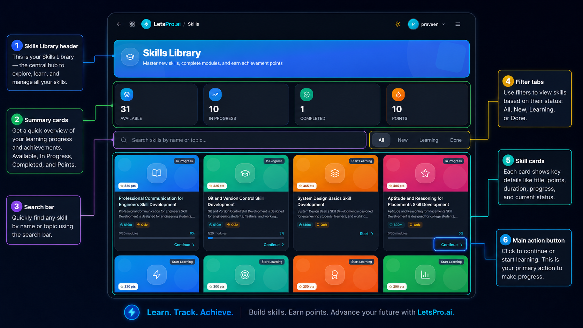583x328 pixels.
Task: Open the In Progress summary card
Action: [246, 104]
